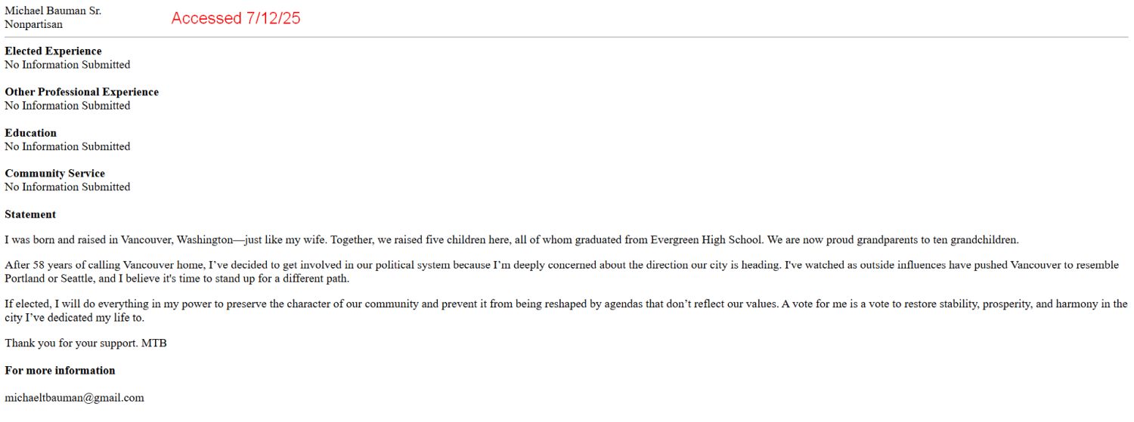
Task: Select the Other Professional Experience heading
Action: (x=82, y=92)
